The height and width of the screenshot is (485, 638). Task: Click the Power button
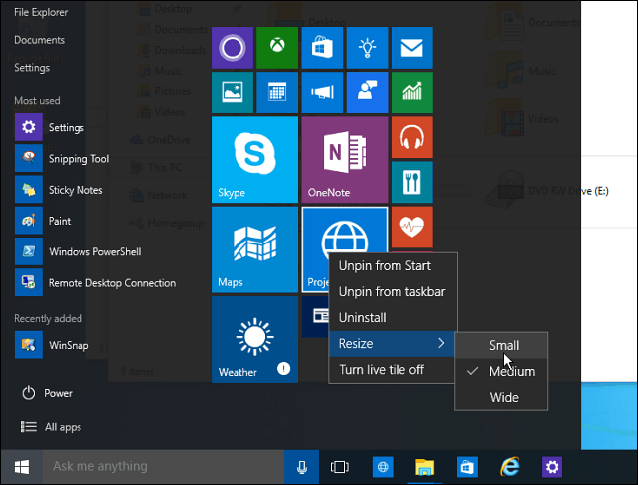click(47, 393)
